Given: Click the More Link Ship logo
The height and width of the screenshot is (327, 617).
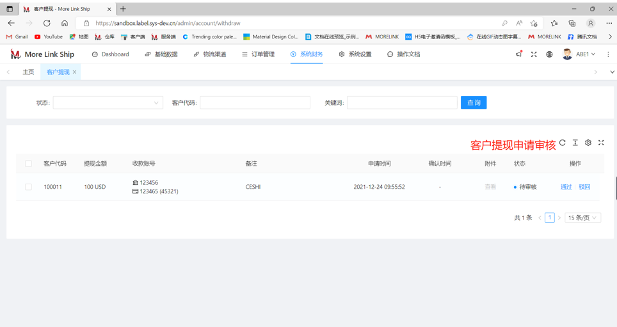Looking at the screenshot, I should [x=42, y=54].
